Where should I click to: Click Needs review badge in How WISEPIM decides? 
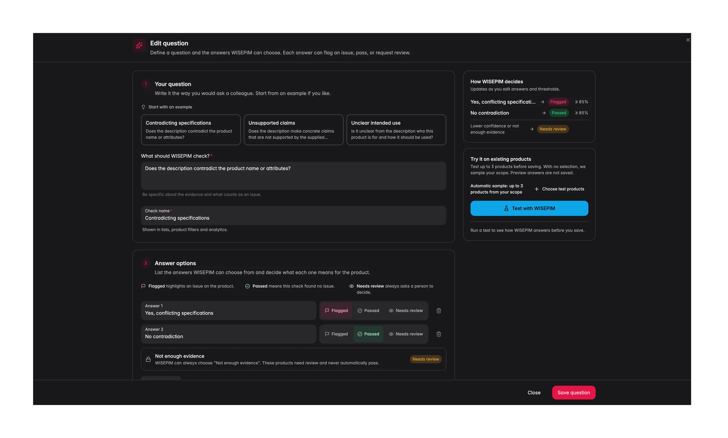pos(553,129)
